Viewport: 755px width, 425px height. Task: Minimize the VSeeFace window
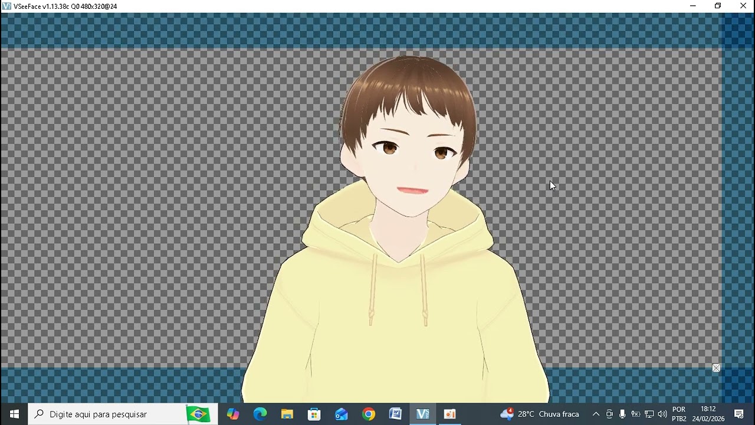692,6
